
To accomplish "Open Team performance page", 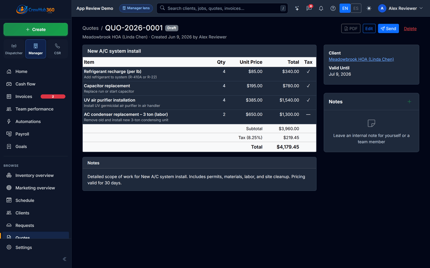I will point(36,109).
